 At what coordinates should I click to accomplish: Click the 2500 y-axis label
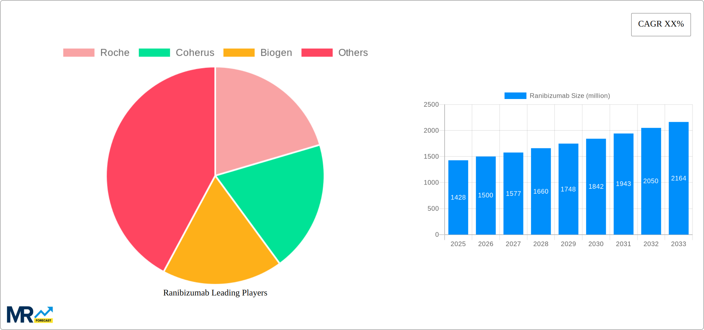coord(431,105)
